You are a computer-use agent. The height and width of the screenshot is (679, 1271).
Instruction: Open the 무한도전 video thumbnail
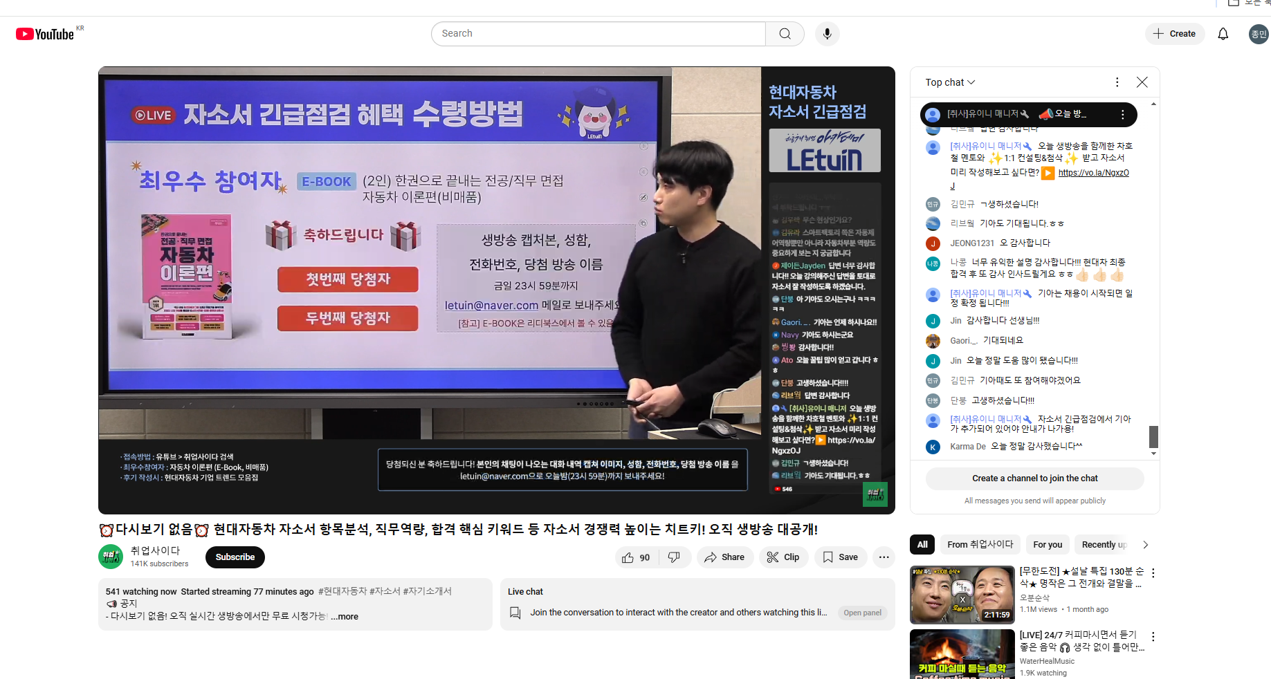[x=962, y=595]
